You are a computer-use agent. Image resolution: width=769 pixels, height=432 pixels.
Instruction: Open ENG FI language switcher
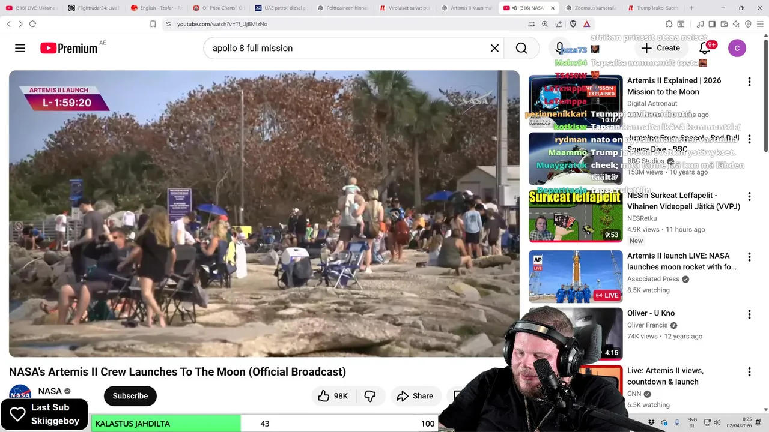(x=692, y=422)
